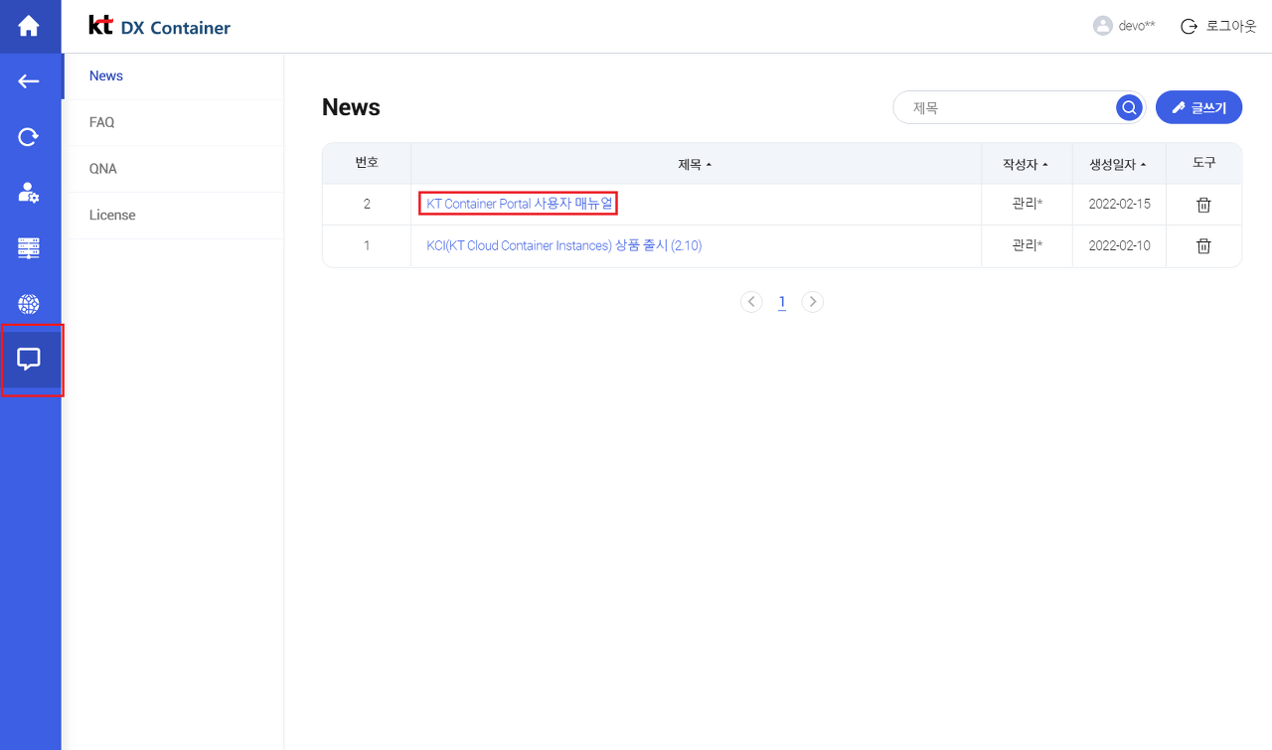Screen dimensions: 1272x750
Task: Delete the KT Container Portal post
Action: (1203, 205)
